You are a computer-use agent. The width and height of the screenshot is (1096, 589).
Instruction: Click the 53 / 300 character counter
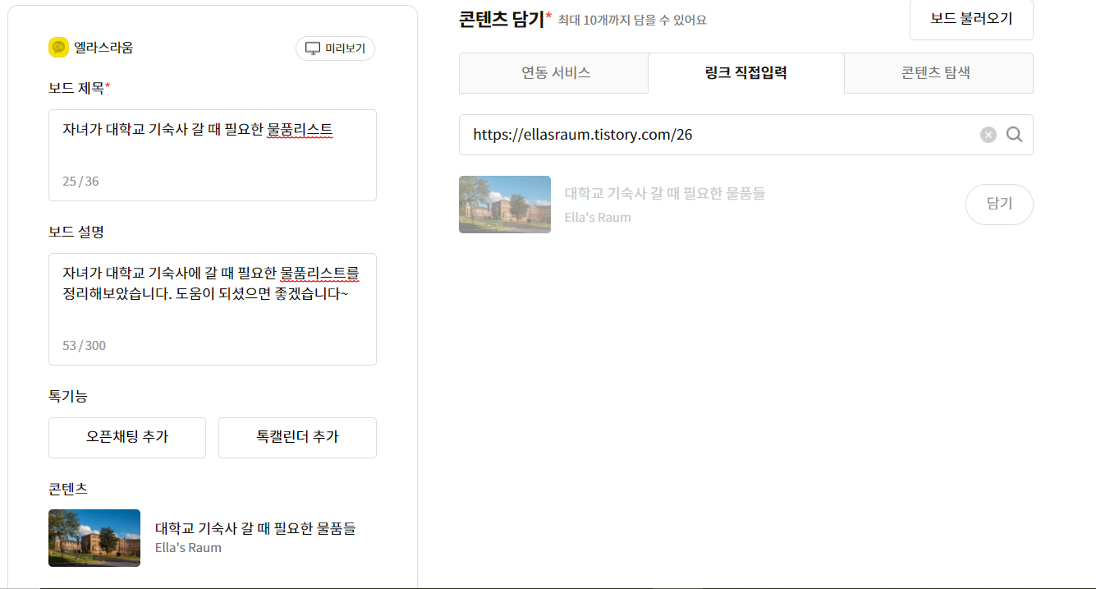pyautogui.click(x=84, y=345)
